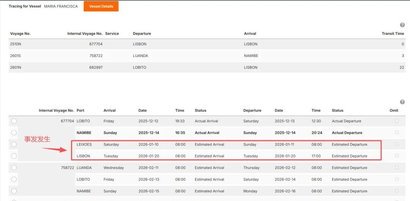Toggle Omit checkbox for the LEIXOES row
This screenshot has width=410, height=201.
click(x=397, y=144)
